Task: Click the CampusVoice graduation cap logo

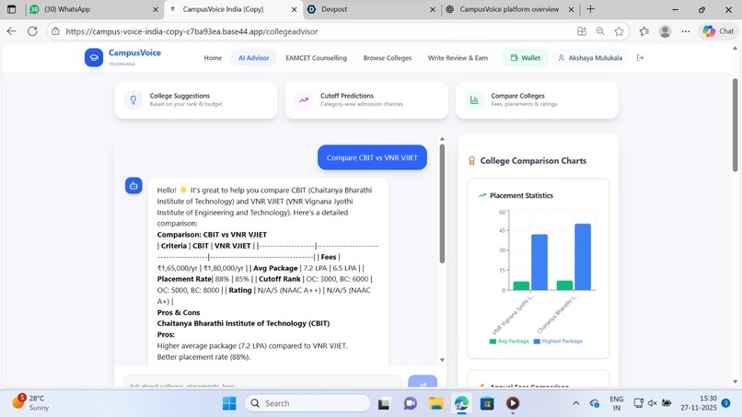Action: point(94,58)
